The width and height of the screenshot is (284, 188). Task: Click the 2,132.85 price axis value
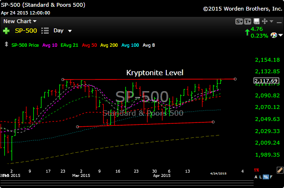coord(268,71)
